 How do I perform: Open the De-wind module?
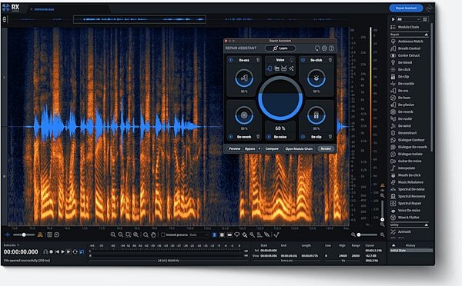click(x=400, y=126)
